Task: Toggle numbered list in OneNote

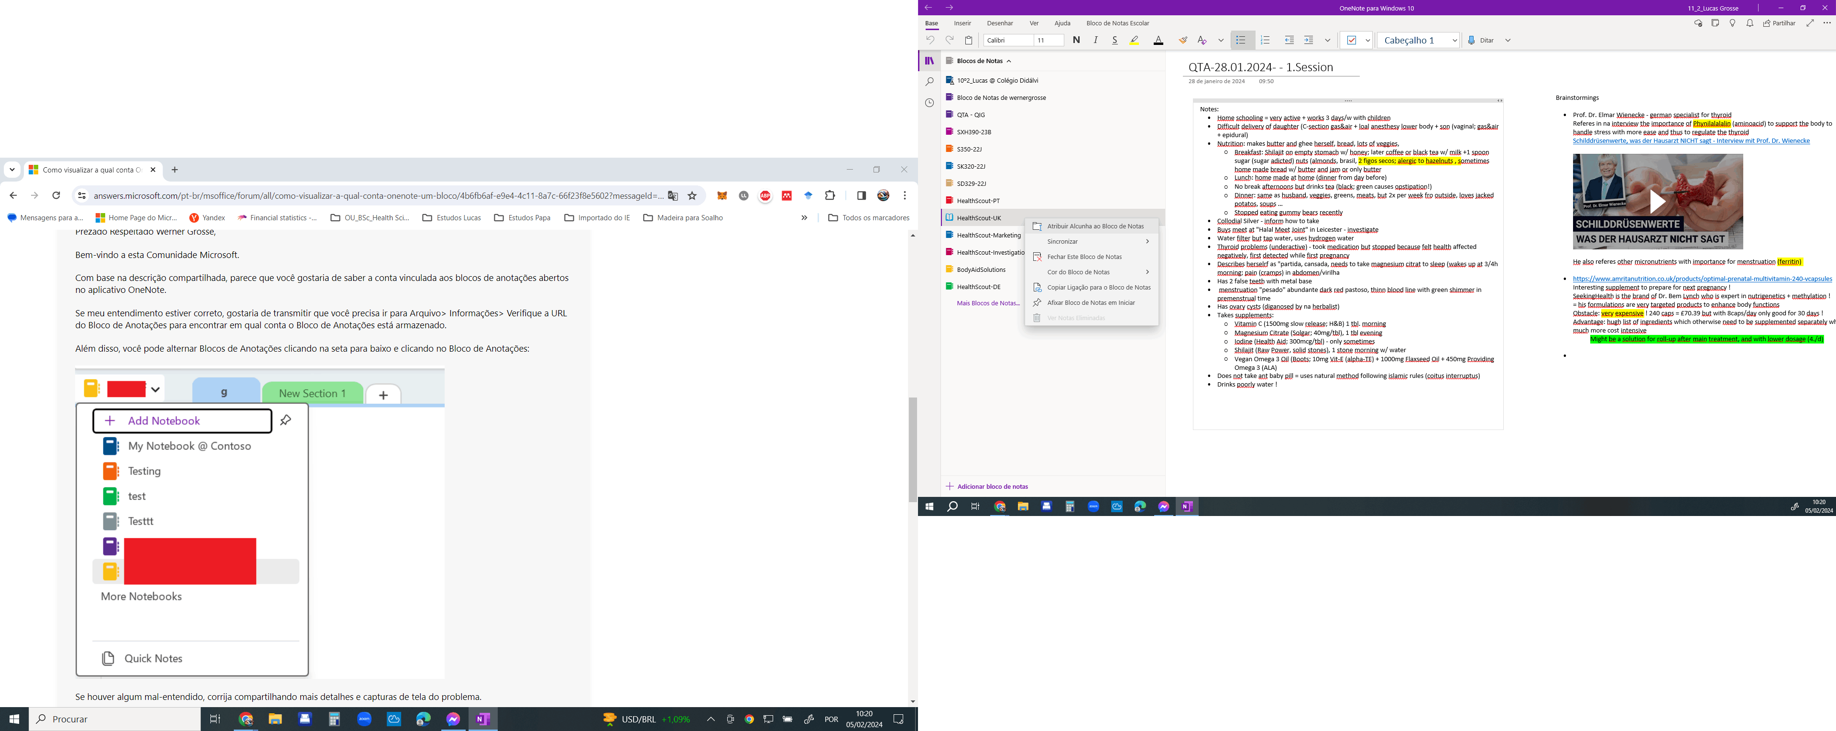Action: [1265, 41]
